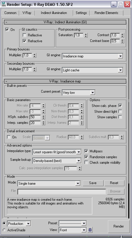Screen dimensions: 132x238
Task: Click the Reset irradiance map button
Action: pyautogui.click(x=114, y=183)
